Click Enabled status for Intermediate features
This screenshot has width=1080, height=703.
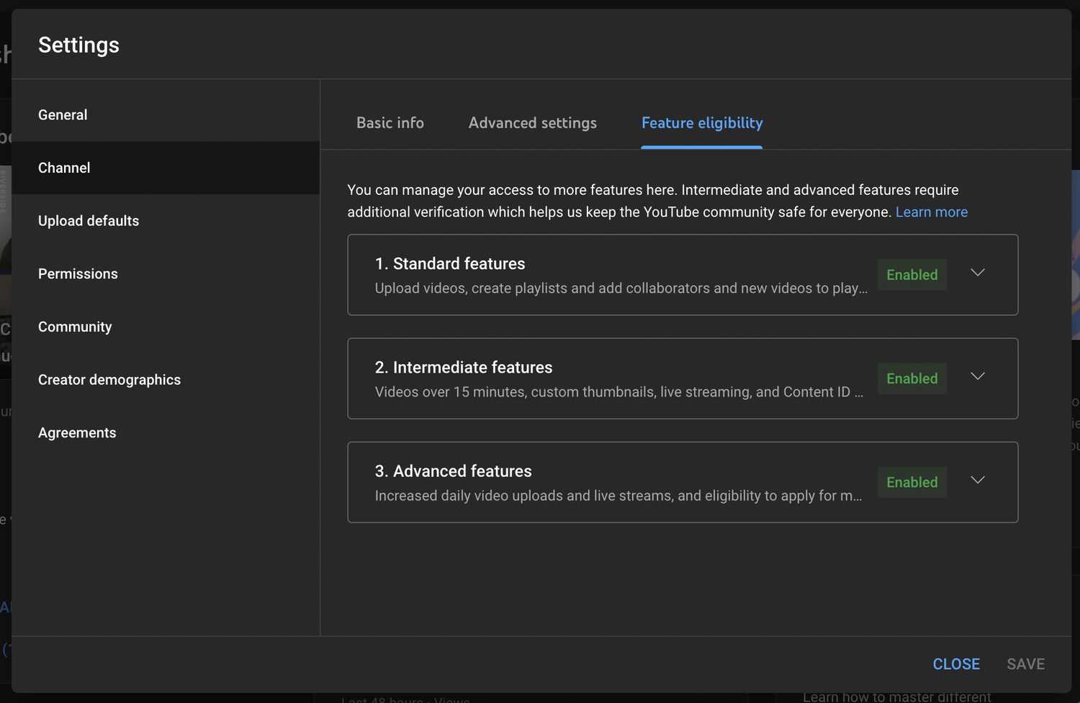pyautogui.click(x=912, y=378)
